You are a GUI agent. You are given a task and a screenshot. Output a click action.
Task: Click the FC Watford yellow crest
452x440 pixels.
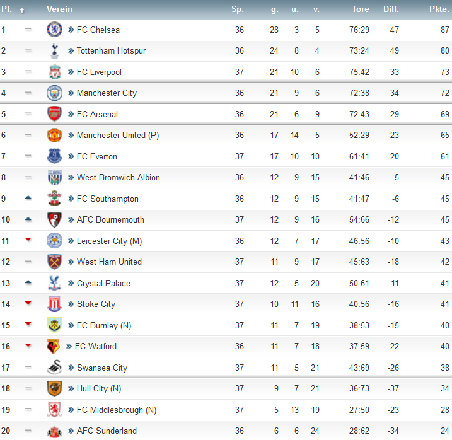(54, 346)
